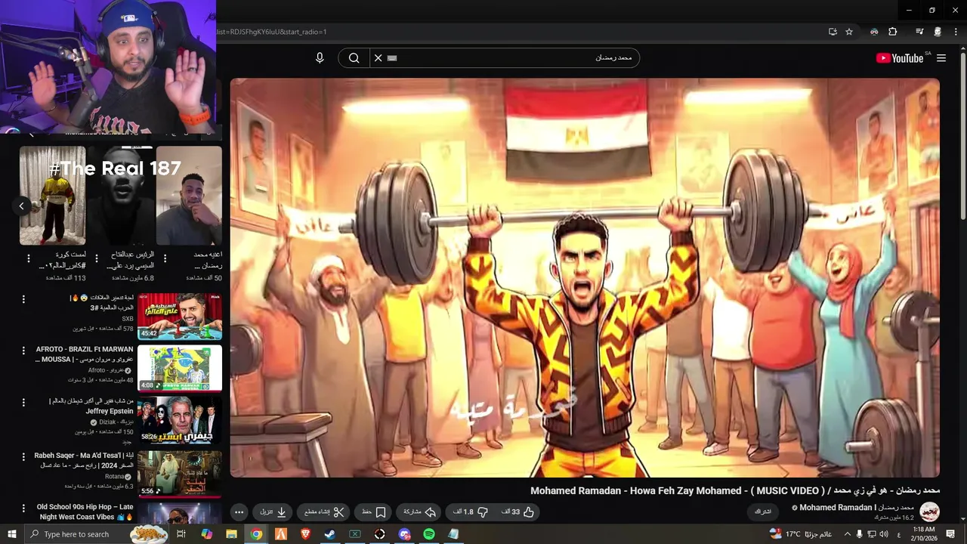Show hidden system tray icons
The width and height of the screenshot is (967, 544).
click(x=847, y=534)
